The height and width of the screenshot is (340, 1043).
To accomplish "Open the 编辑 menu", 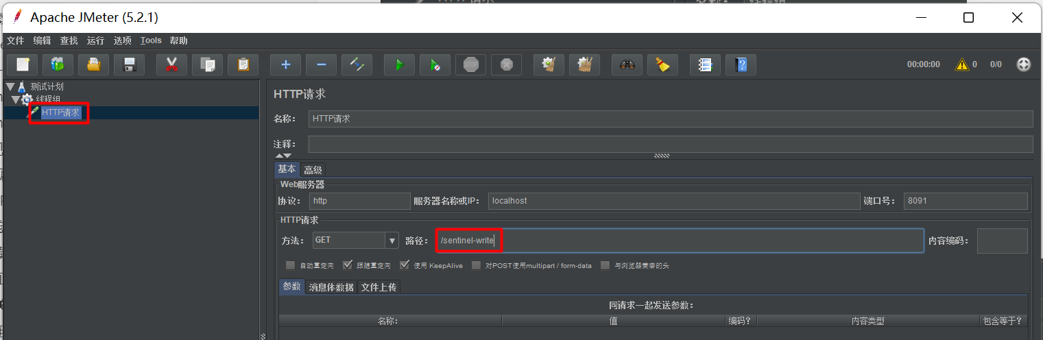I will click(x=42, y=40).
